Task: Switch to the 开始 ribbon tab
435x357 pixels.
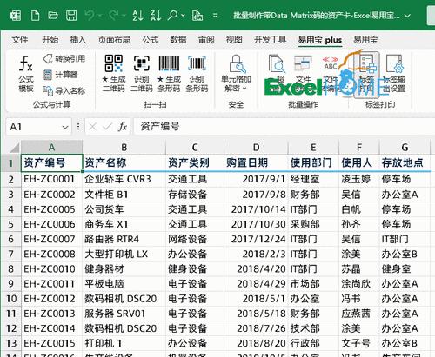Action: pyautogui.click(x=50, y=40)
